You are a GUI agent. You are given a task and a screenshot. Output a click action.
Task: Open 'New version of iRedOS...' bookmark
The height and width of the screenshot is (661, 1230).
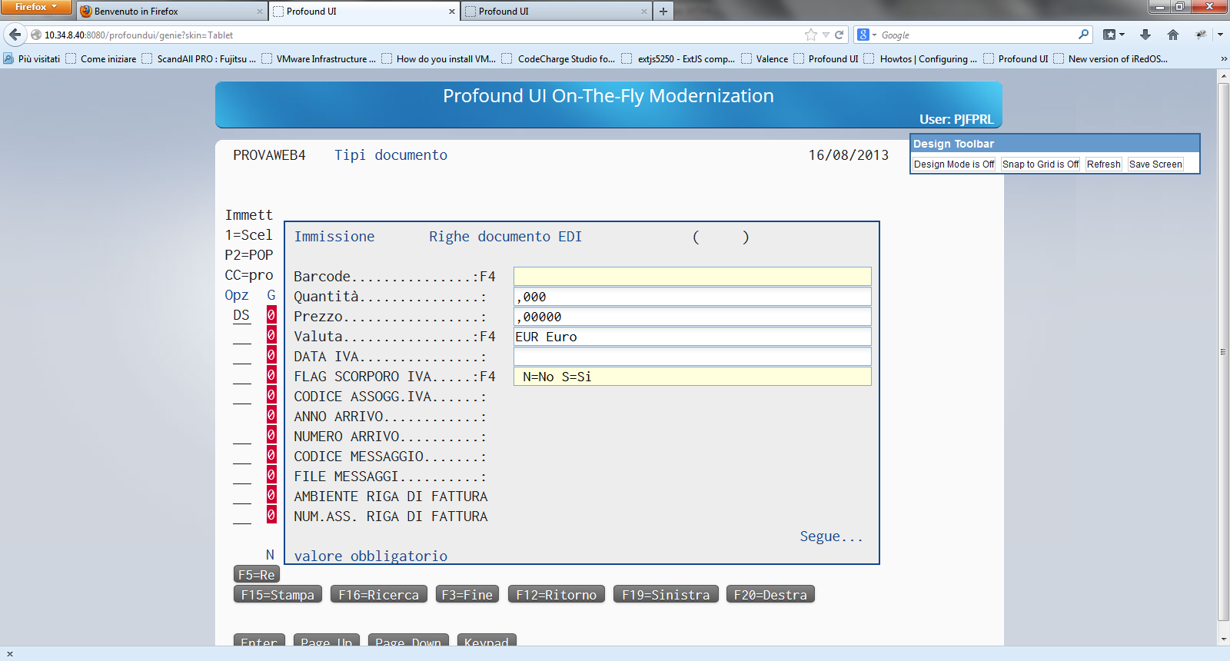click(1111, 59)
